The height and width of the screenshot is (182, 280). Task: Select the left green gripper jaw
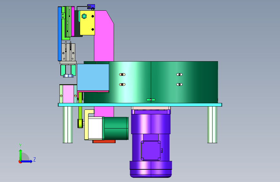[x=63, y=70]
